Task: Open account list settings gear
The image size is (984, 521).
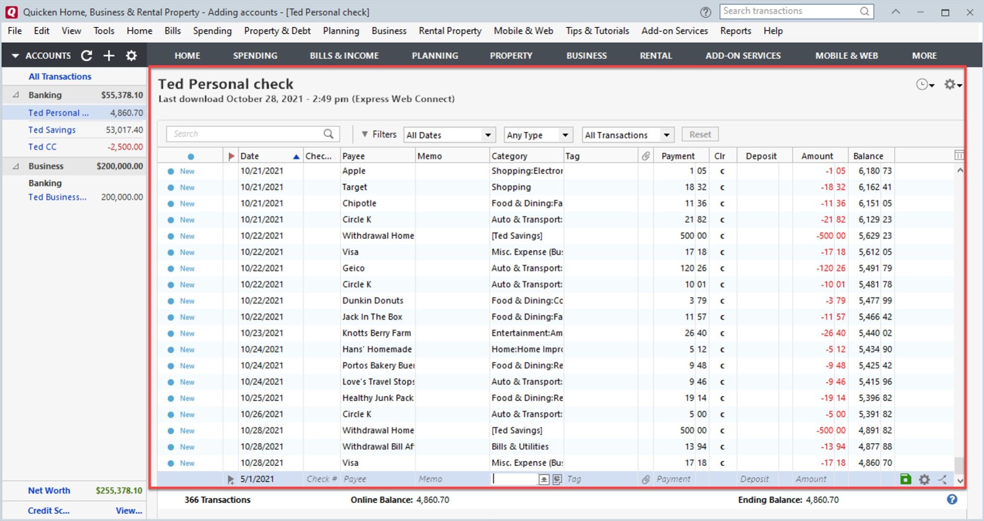Action: click(x=131, y=56)
